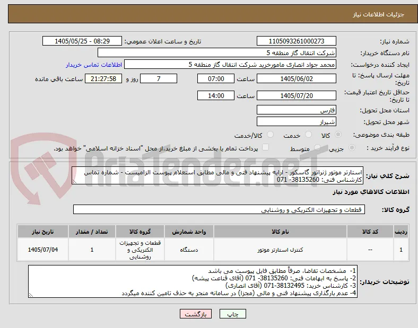Click the announcement date field 1405/05/25 - 08:29

[x=82, y=41]
